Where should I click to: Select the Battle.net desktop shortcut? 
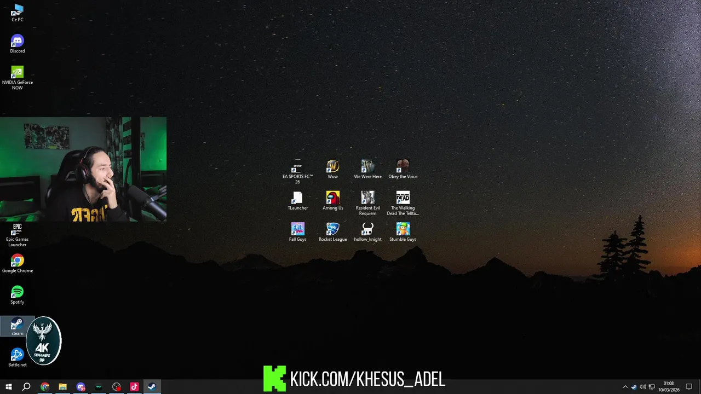click(18, 358)
